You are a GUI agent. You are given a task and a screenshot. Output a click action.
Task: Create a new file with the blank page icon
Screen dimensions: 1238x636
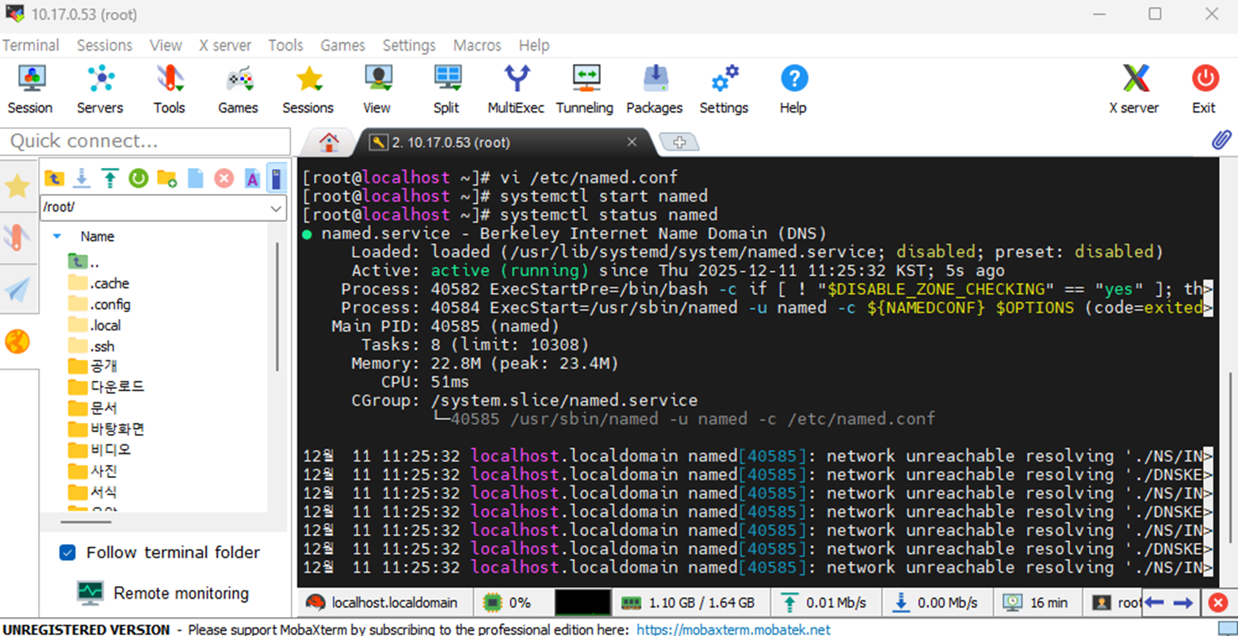[195, 178]
